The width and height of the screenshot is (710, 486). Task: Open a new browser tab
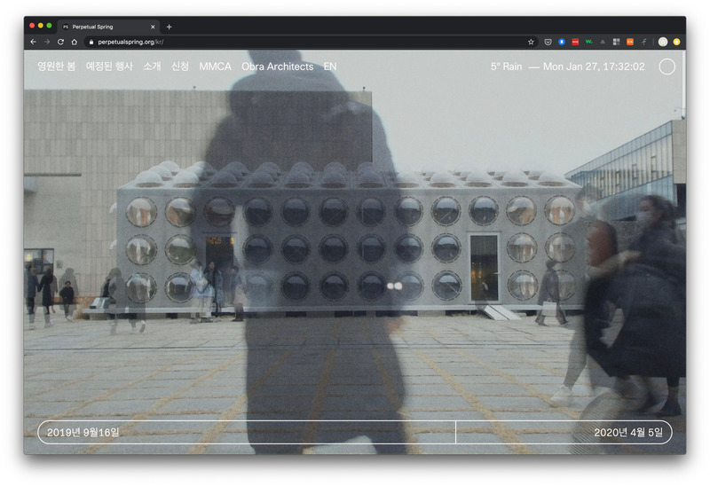click(x=169, y=27)
